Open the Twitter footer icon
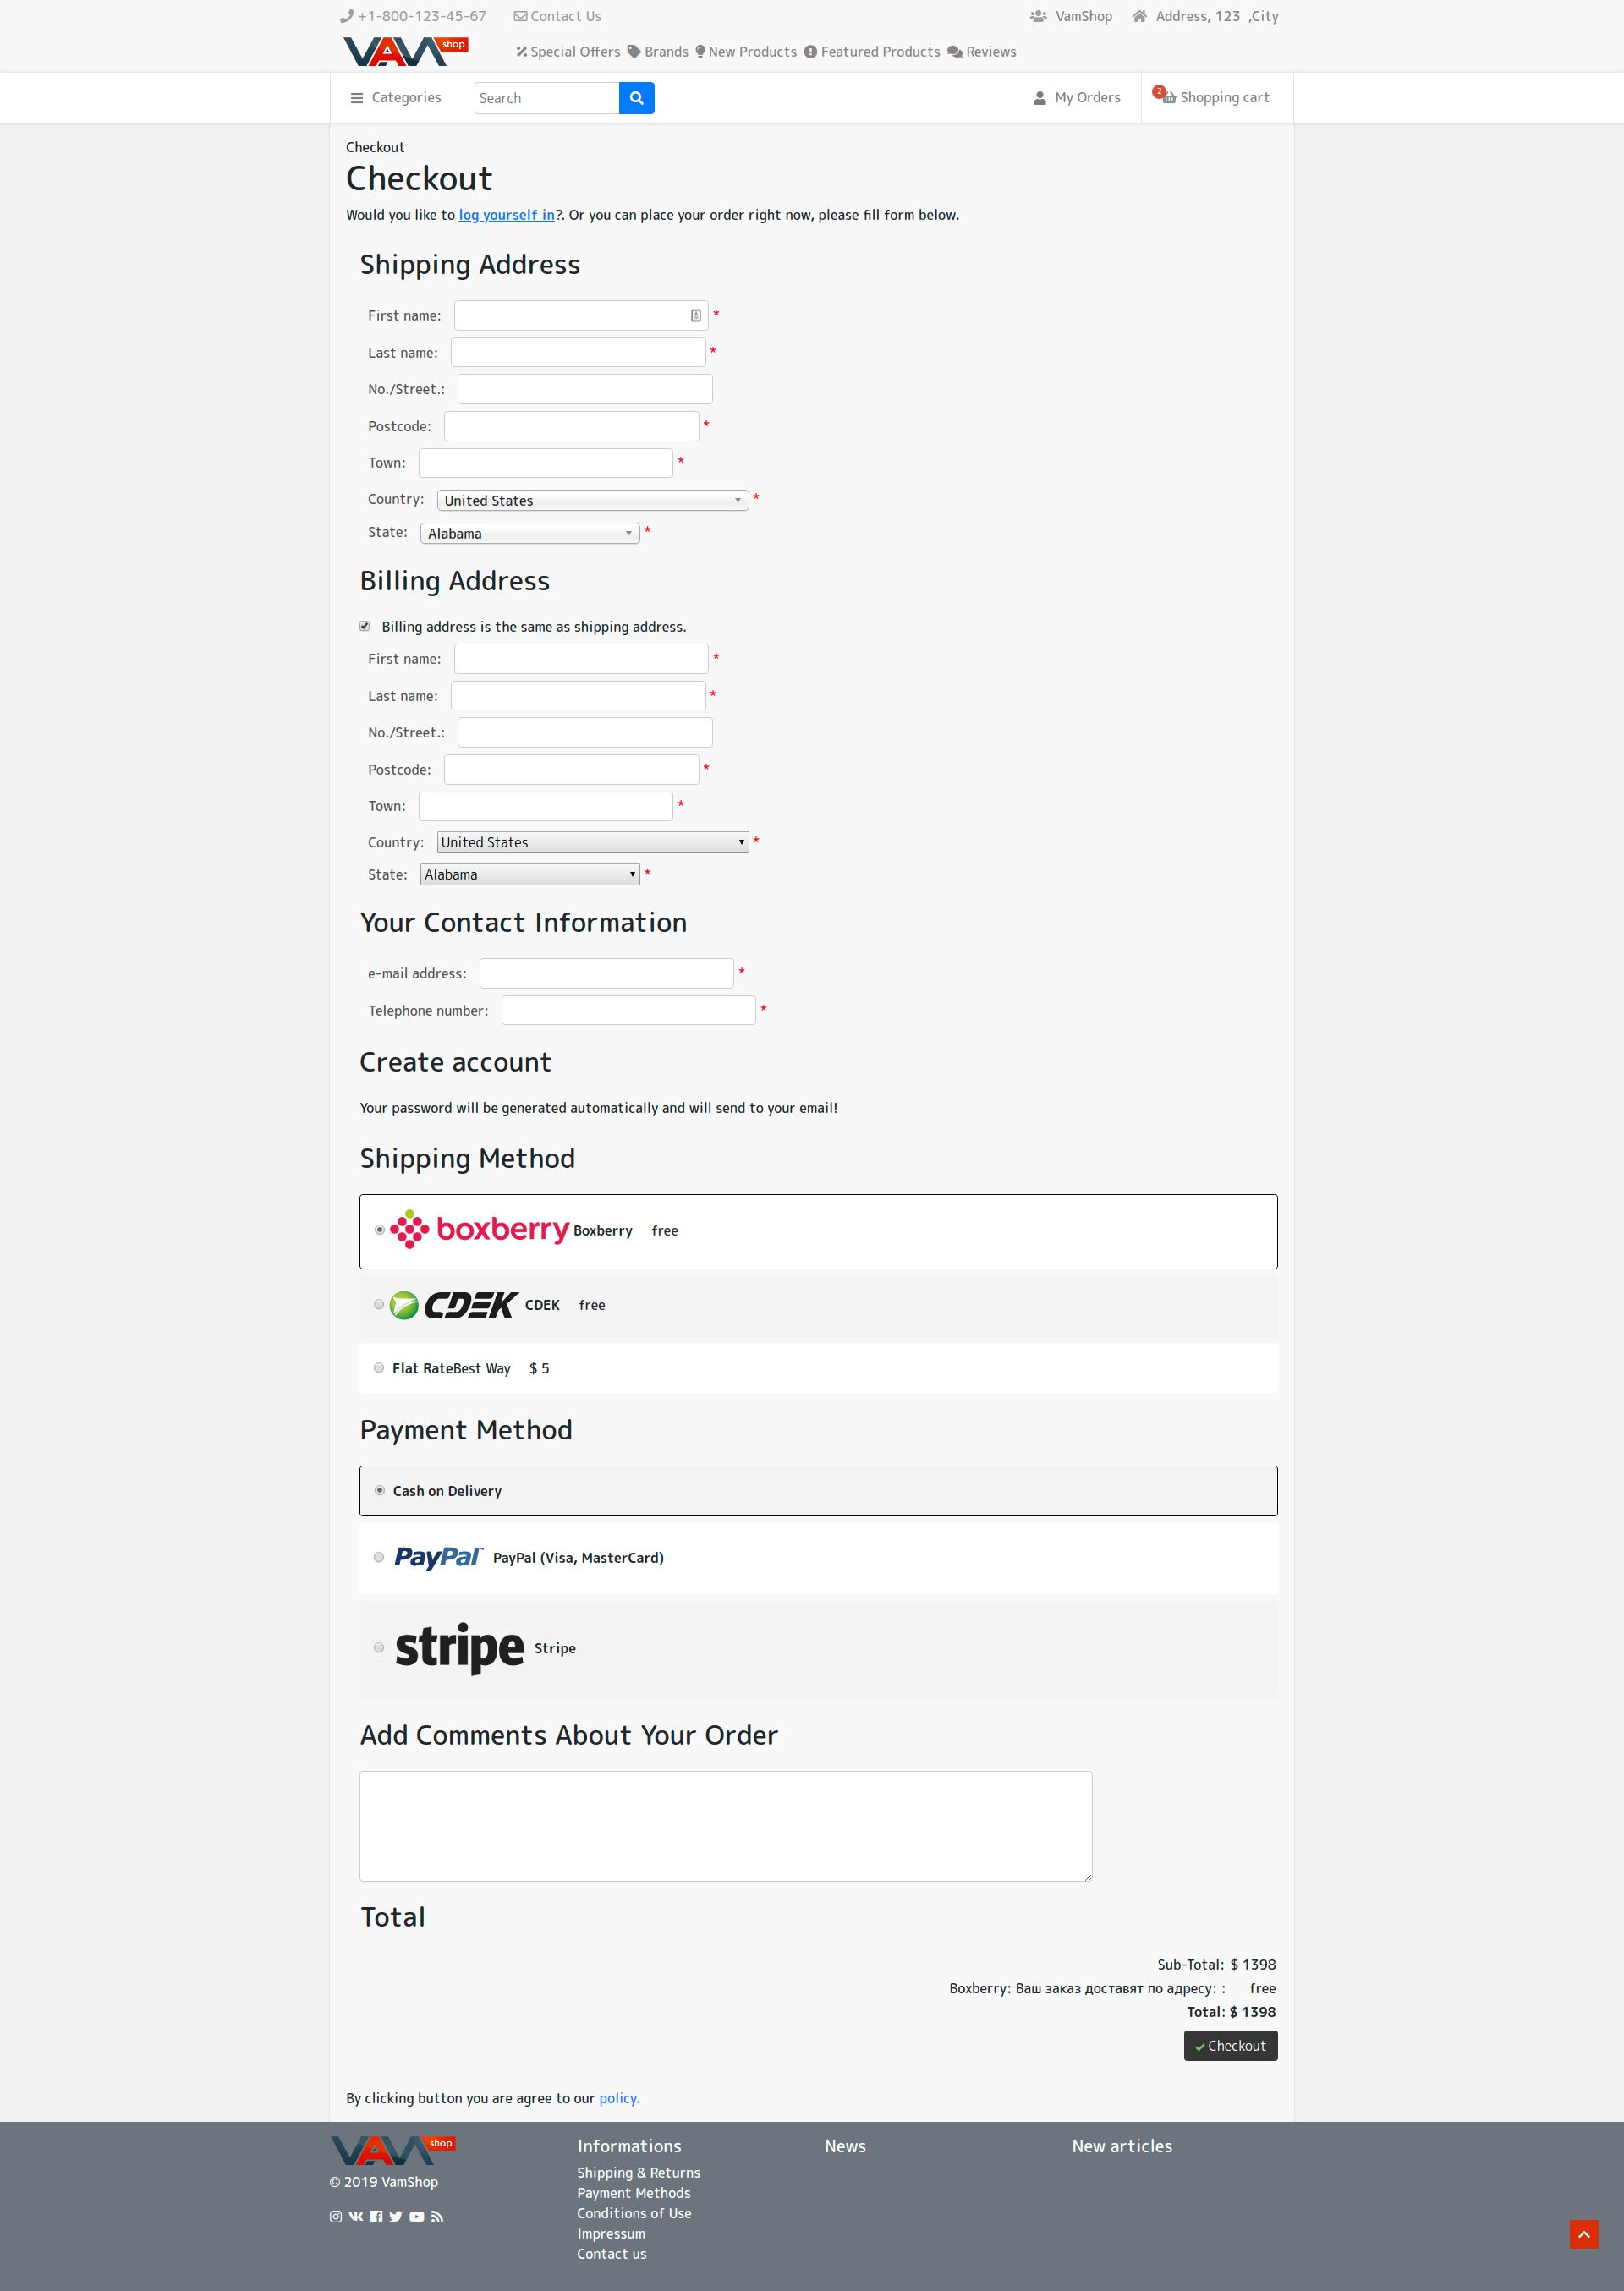Viewport: 1624px width, 2291px height. coord(396,2216)
